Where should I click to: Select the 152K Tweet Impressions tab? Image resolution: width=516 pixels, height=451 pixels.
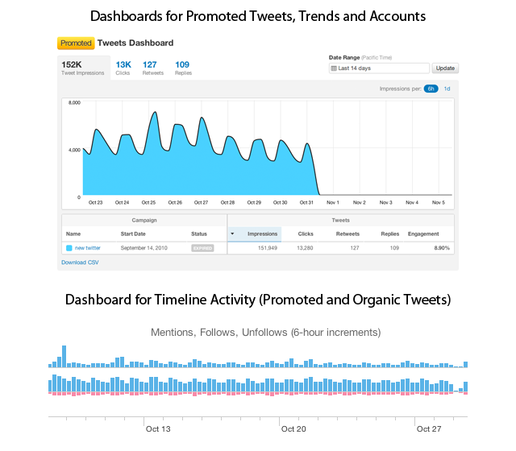(x=84, y=68)
